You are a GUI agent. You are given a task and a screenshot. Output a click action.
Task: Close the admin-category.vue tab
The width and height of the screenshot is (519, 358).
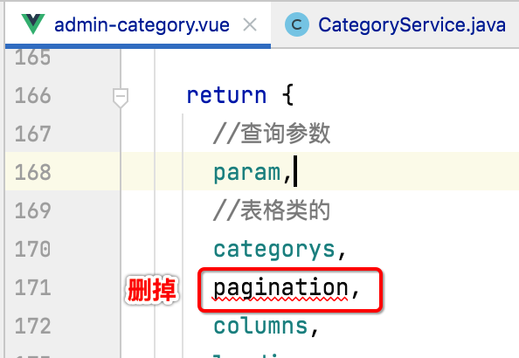click(x=250, y=24)
